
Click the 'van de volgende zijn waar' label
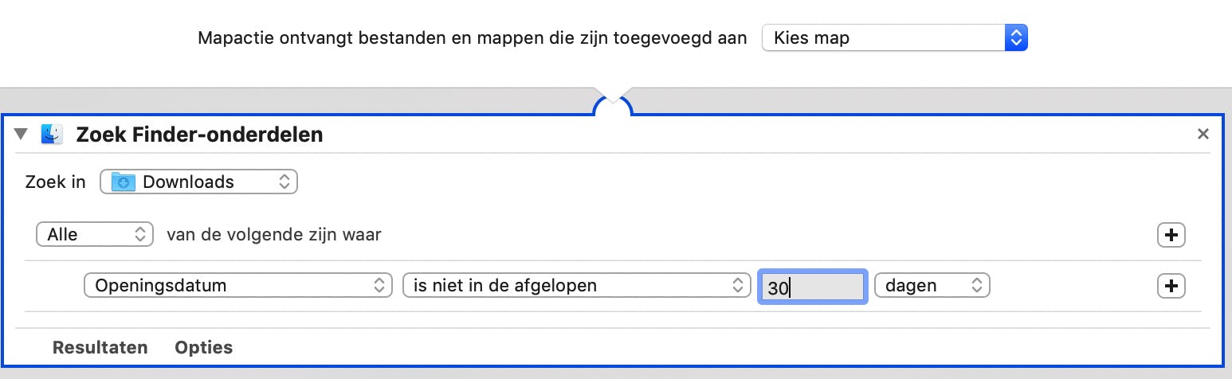[x=273, y=235]
